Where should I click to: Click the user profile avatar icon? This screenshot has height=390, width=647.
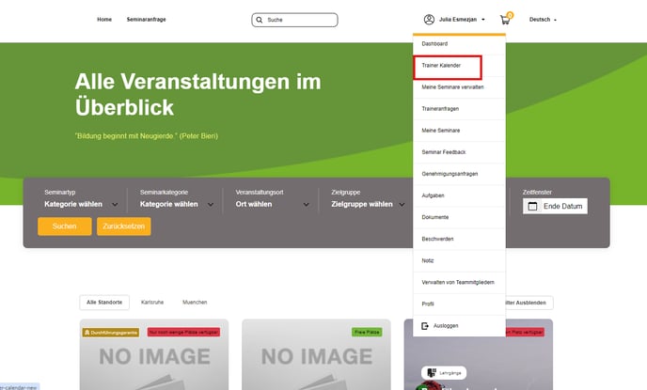[430, 20]
